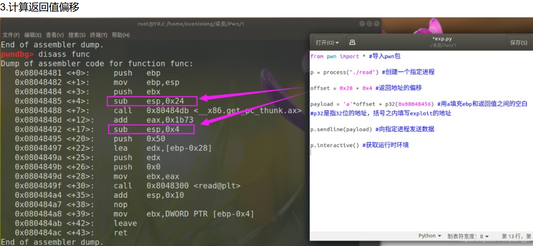Click the 打开(O) button in gedit
This screenshot has width=533, height=246.
tap(327, 43)
